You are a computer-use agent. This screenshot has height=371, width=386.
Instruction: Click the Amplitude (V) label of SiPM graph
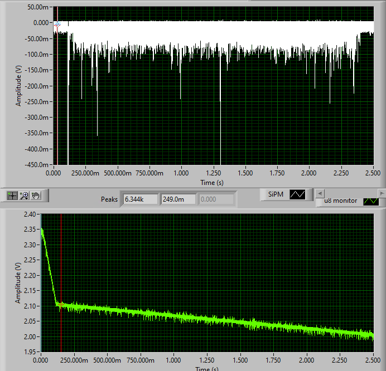coord(18,86)
